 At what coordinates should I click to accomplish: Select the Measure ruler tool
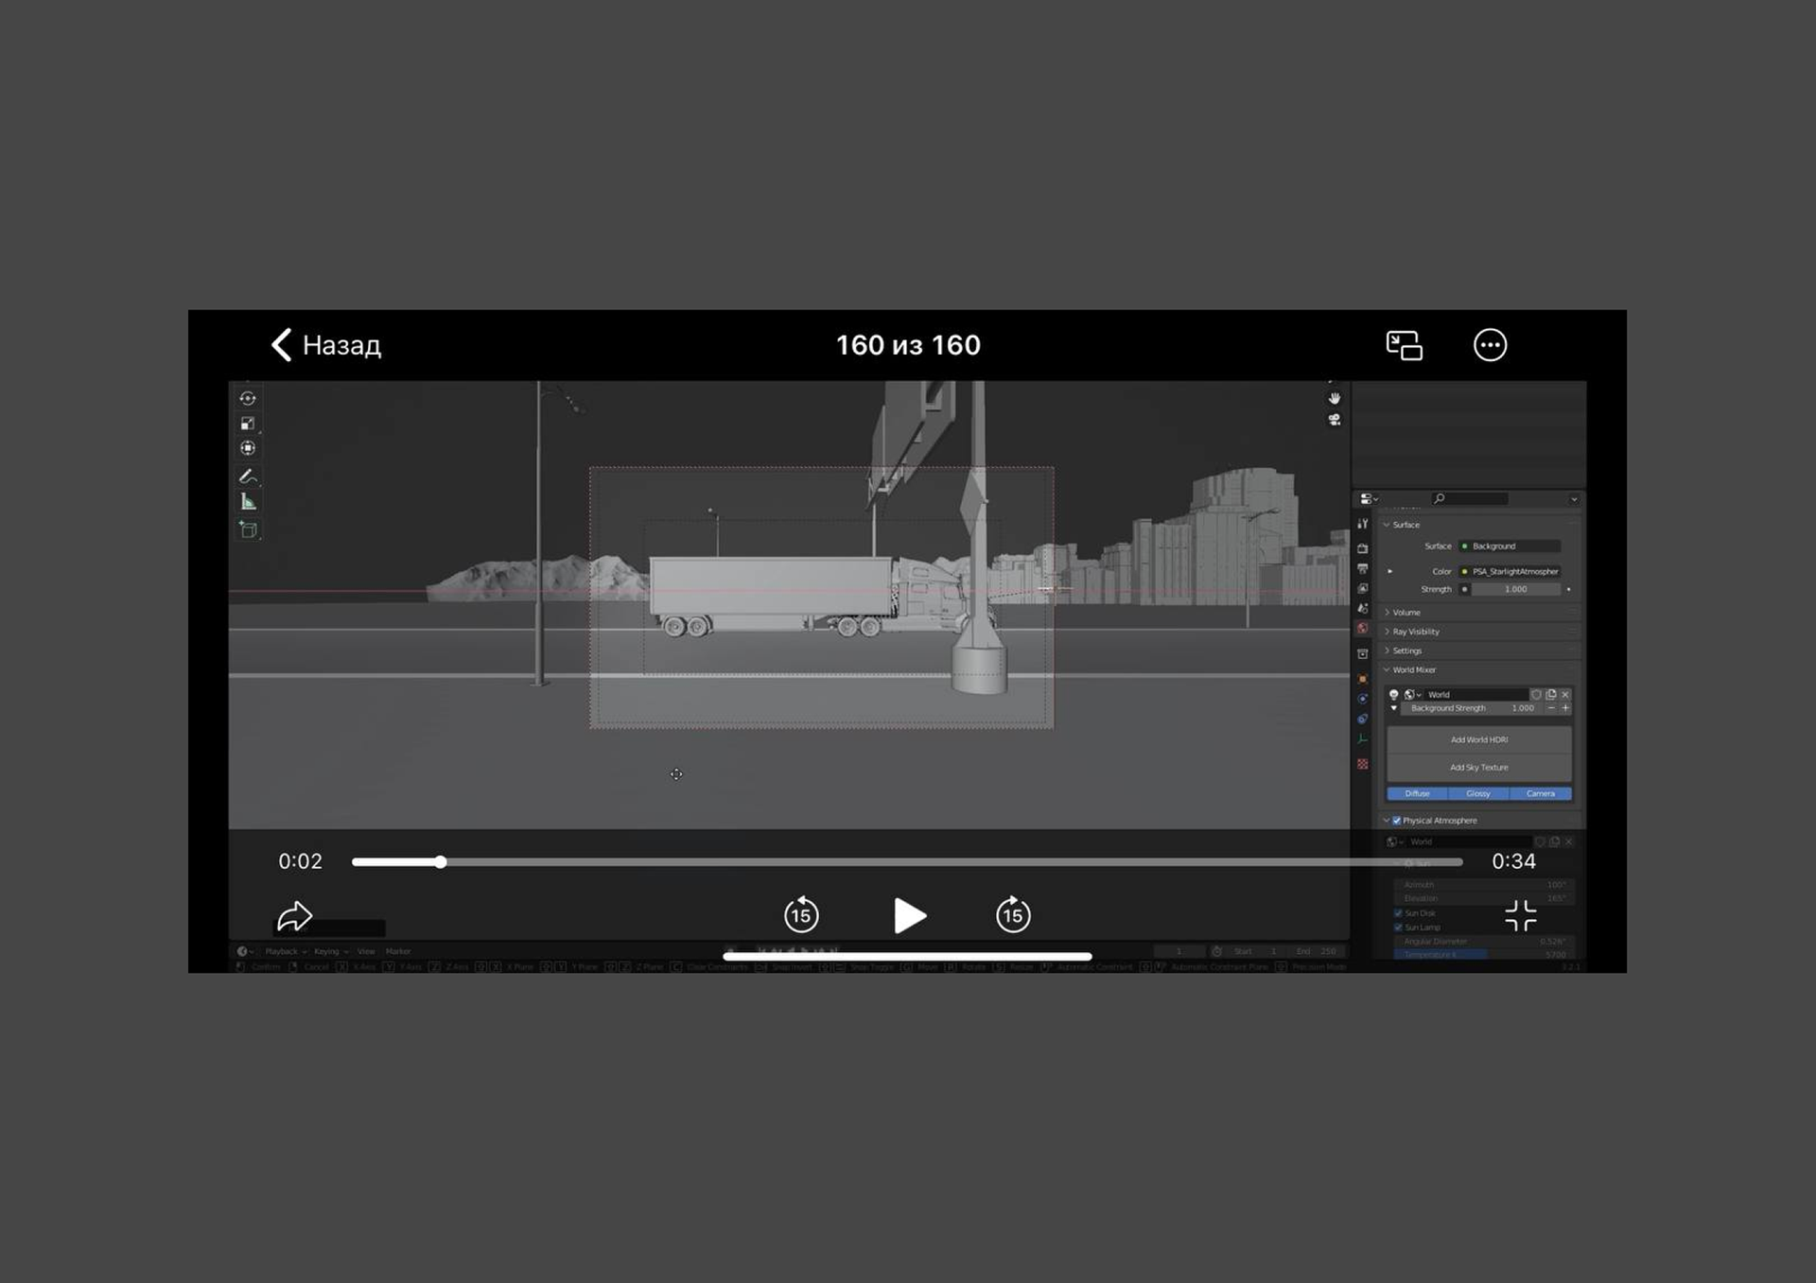[x=248, y=502]
